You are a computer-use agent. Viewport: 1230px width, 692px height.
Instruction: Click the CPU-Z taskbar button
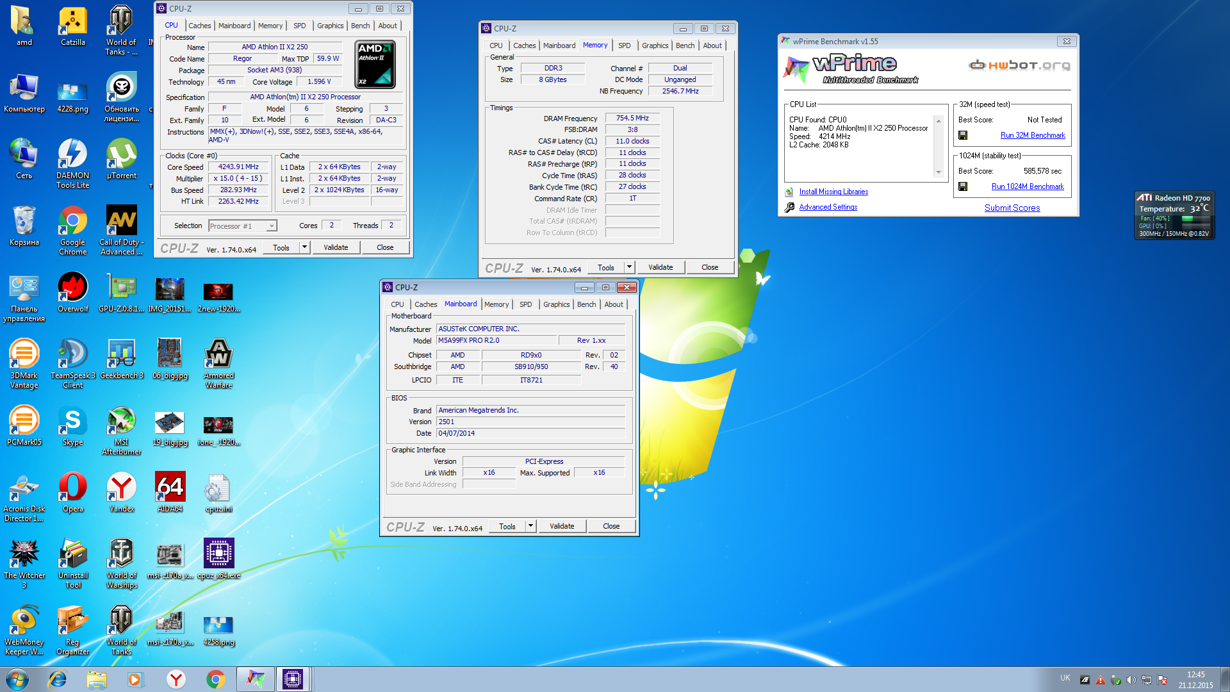pos(293,679)
